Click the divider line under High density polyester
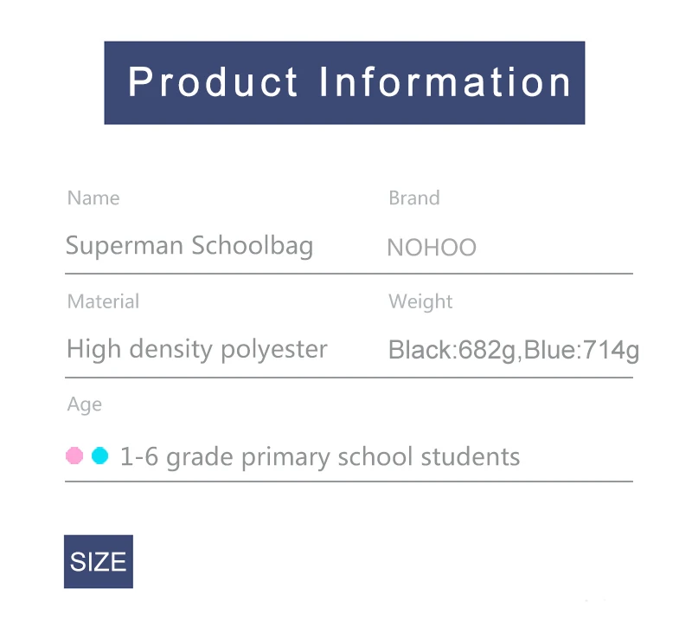This screenshot has height=627, width=692. pos(349,378)
